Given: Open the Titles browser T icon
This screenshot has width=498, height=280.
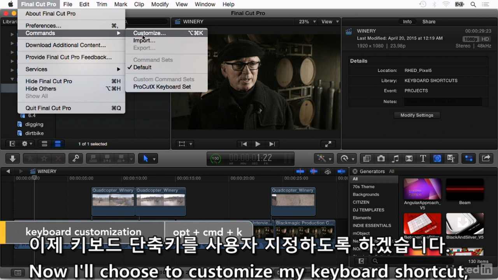Looking at the screenshot, I should click(x=423, y=159).
